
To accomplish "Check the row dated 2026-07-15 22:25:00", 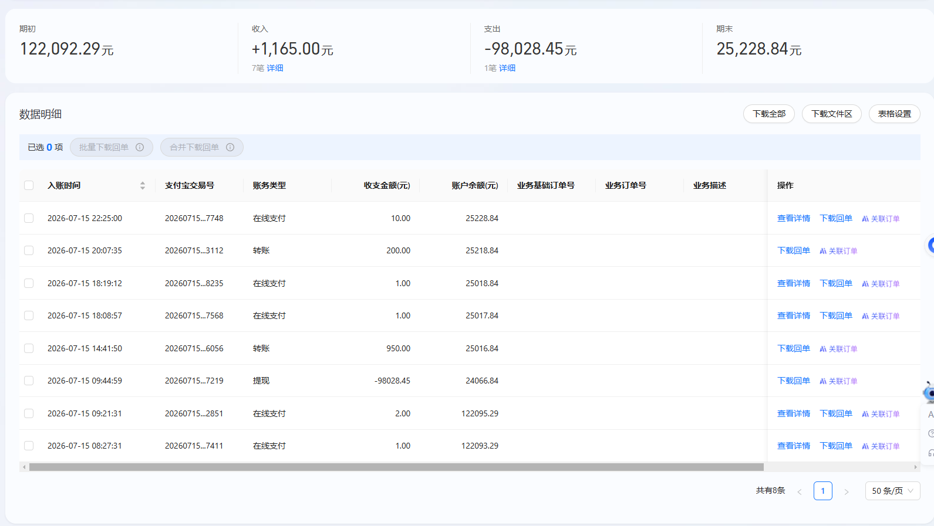I will point(29,218).
